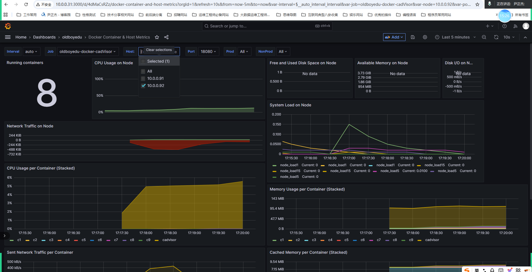The height and width of the screenshot is (272, 532).
Task: Toggle c1 series in CPU Usage legend
Action: [x=19, y=240]
